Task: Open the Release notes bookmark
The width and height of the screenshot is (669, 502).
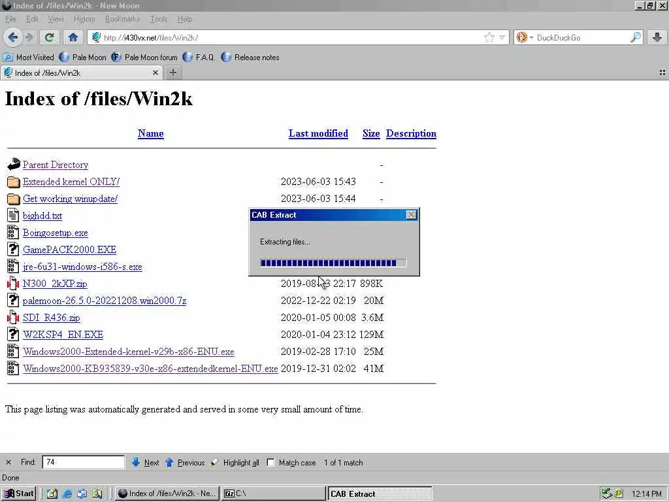Action: pyautogui.click(x=250, y=58)
